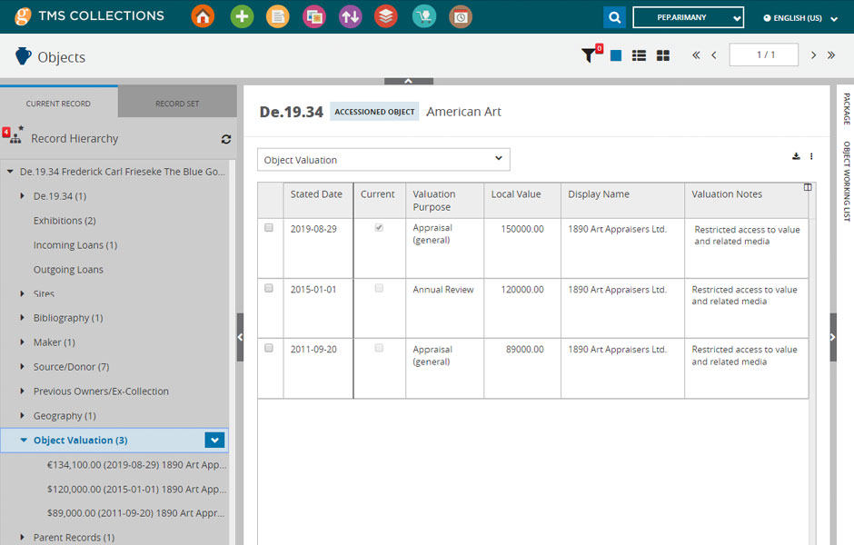Image resolution: width=854 pixels, height=545 pixels.
Task: Open the filter funnel icon
Action: [x=589, y=55]
